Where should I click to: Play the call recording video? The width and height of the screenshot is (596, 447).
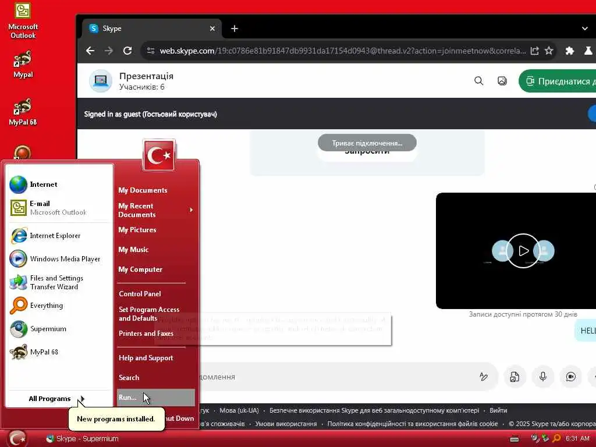click(523, 251)
